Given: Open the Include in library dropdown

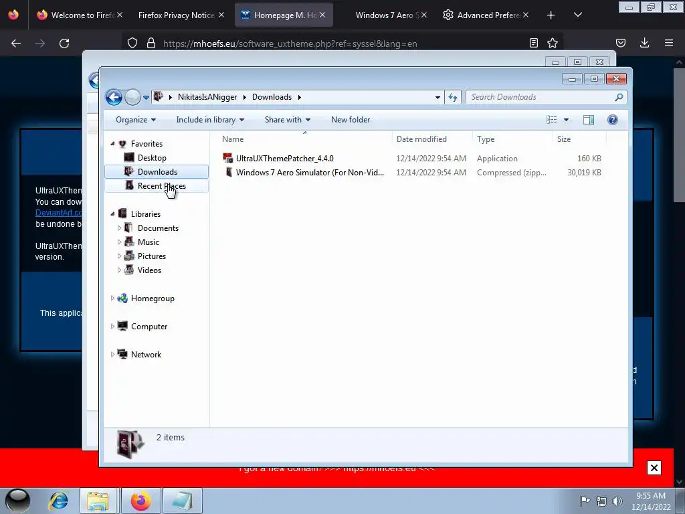Looking at the screenshot, I should (210, 120).
